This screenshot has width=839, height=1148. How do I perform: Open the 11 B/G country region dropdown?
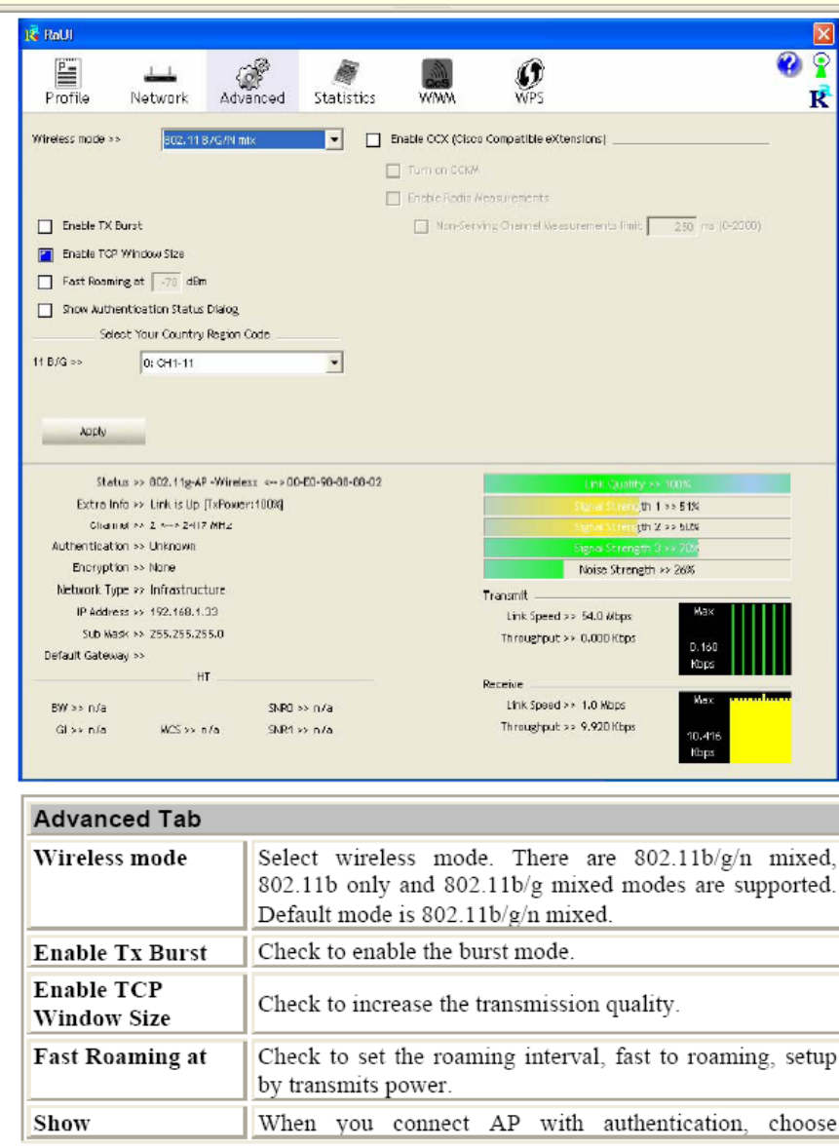click(242, 363)
